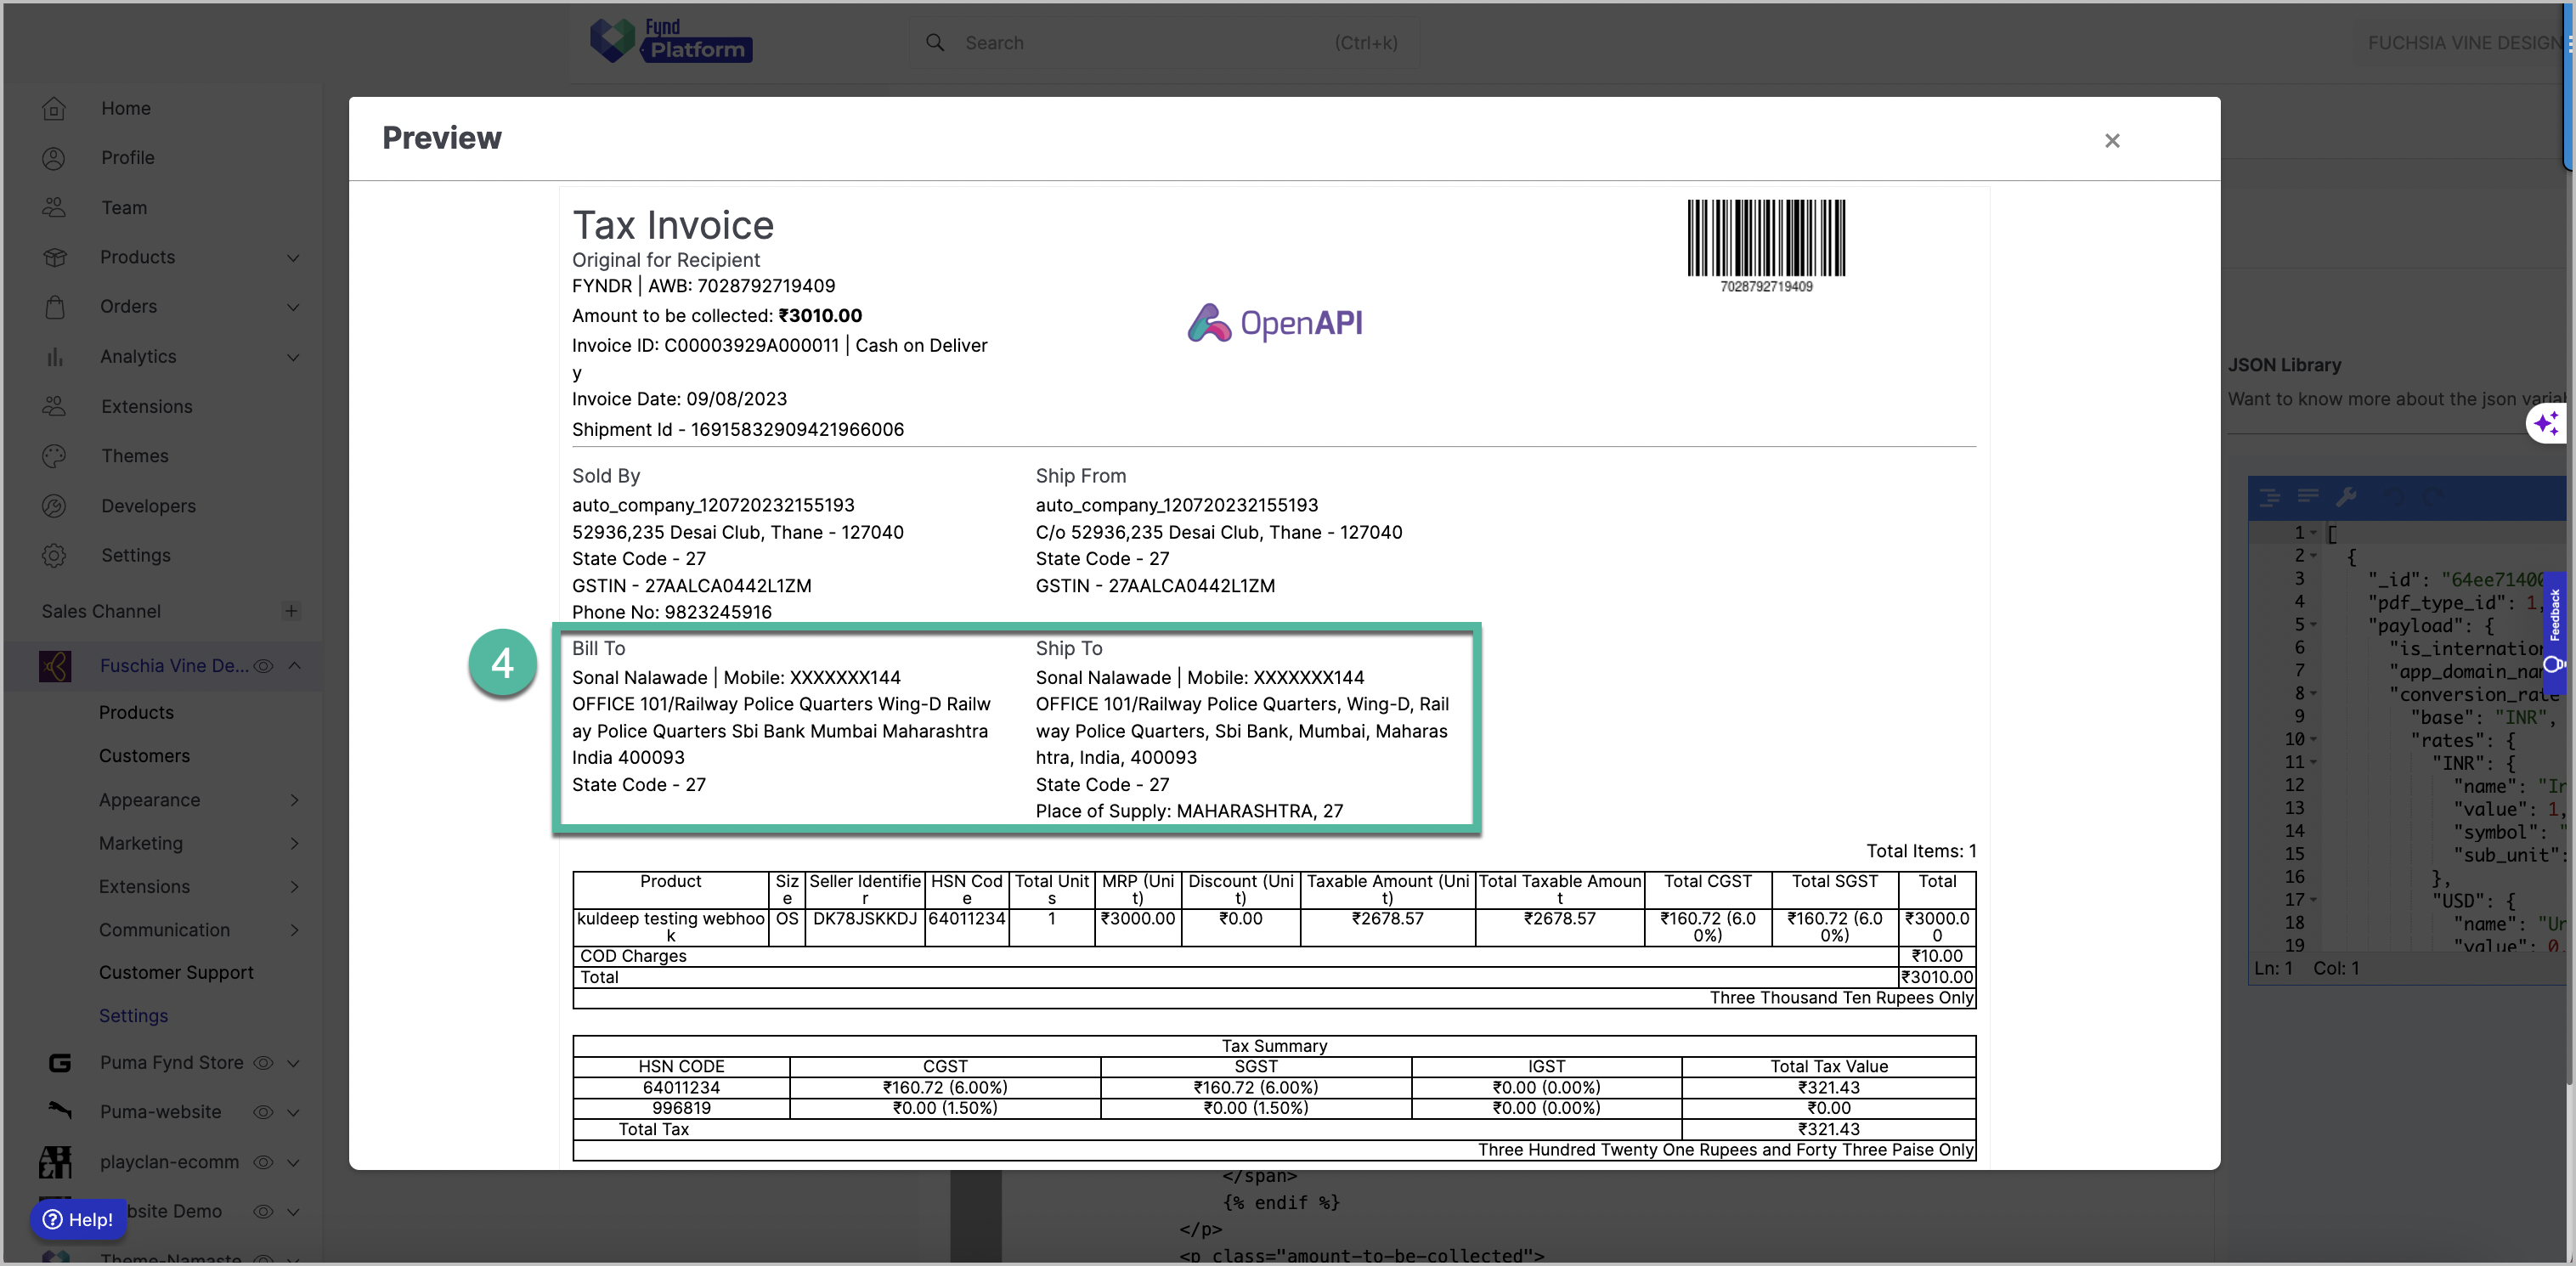Collapse JSON line 5 payload fold arrow
The width and height of the screenshot is (2576, 1266).
(2313, 625)
